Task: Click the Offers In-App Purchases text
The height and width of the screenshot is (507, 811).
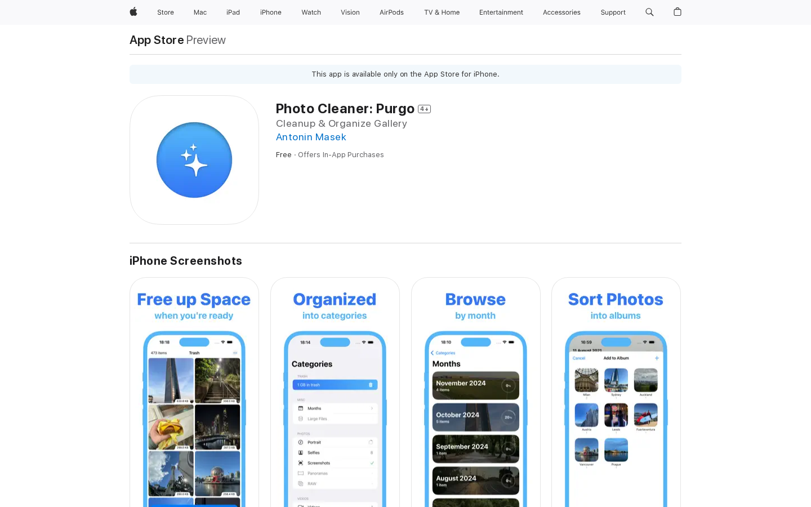Action: tap(341, 155)
